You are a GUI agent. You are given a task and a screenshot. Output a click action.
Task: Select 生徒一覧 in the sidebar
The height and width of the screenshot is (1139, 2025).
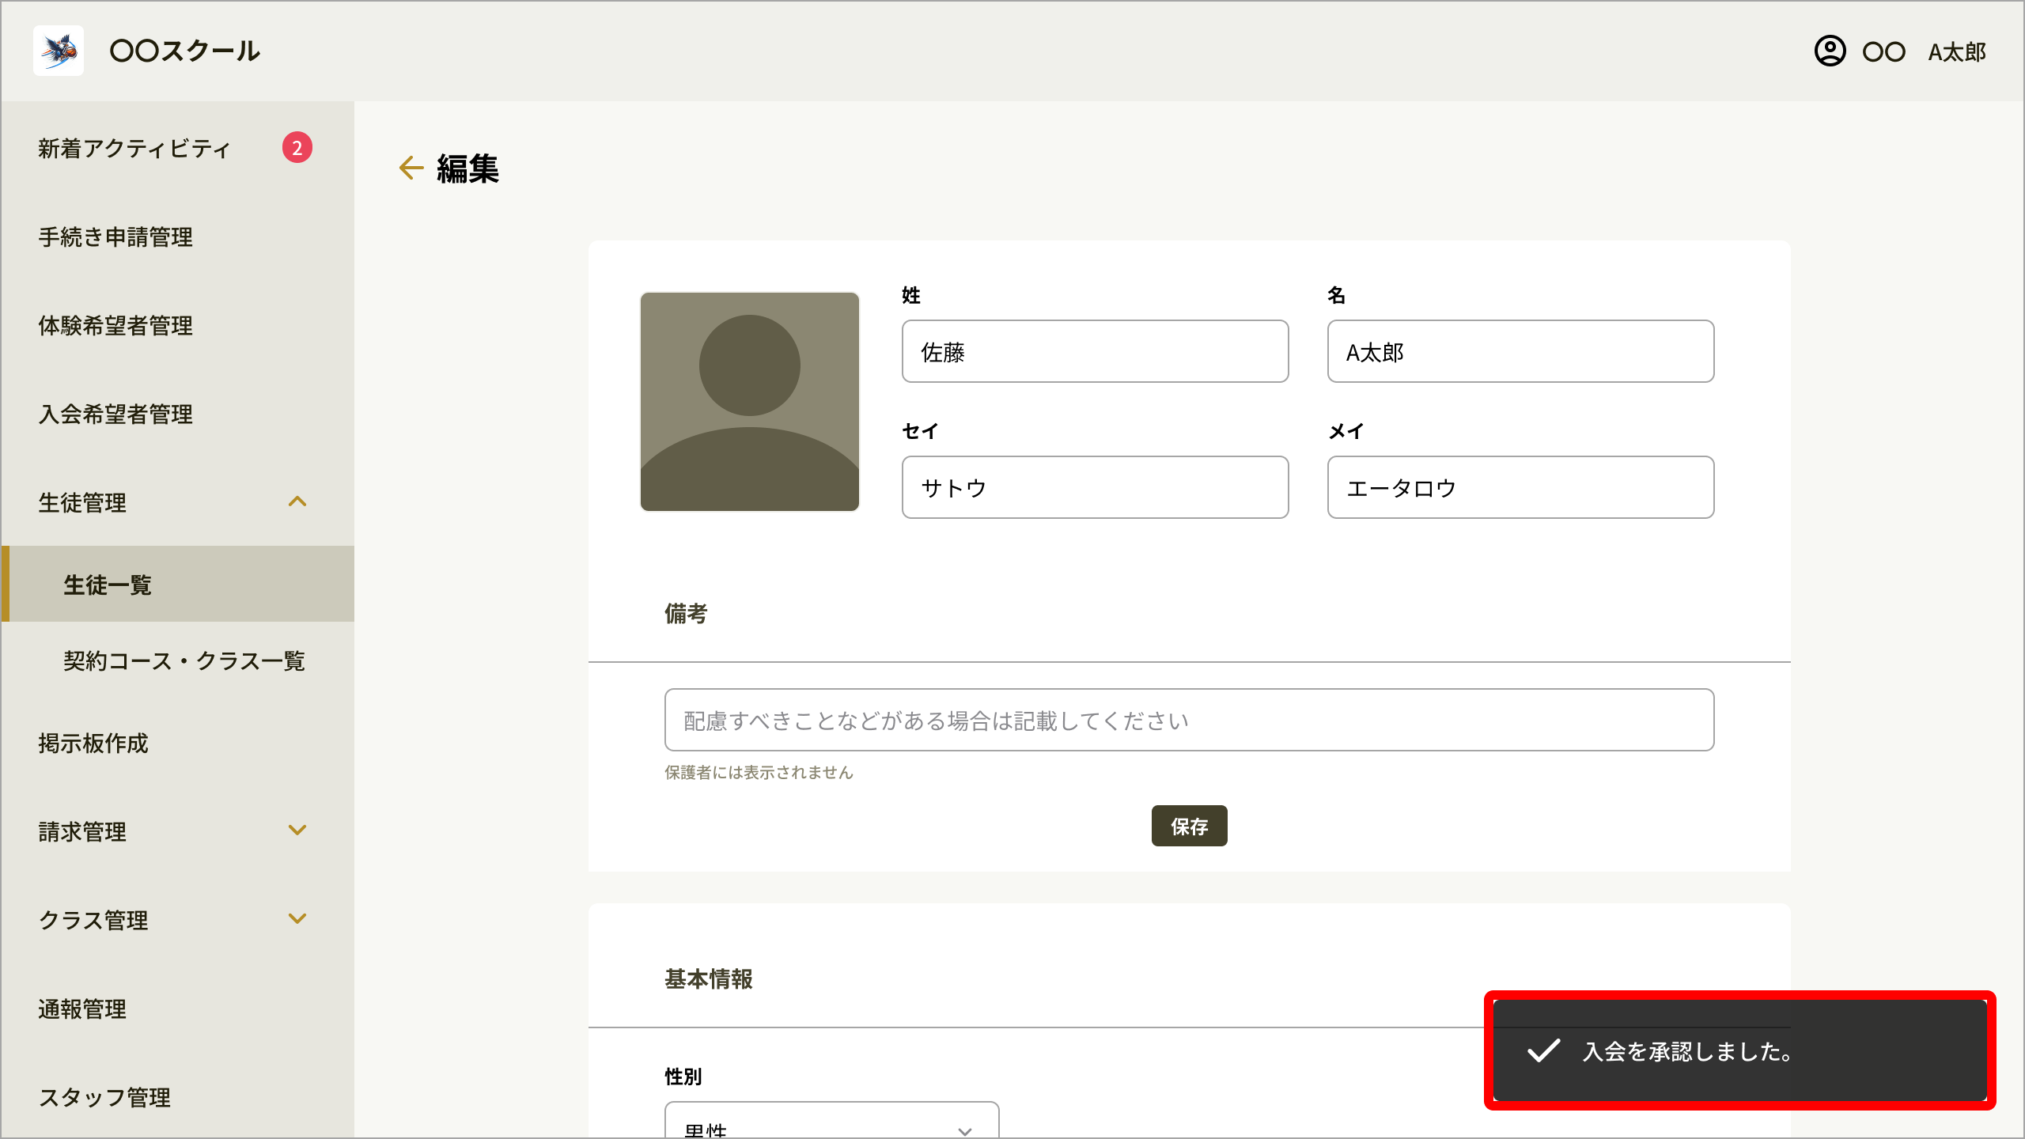tap(177, 584)
